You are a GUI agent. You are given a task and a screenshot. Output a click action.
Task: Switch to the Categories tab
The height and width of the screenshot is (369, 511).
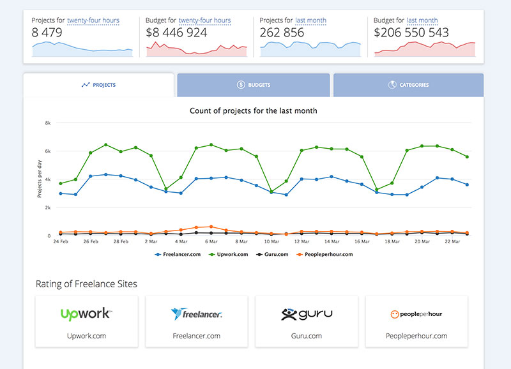click(x=408, y=85)
